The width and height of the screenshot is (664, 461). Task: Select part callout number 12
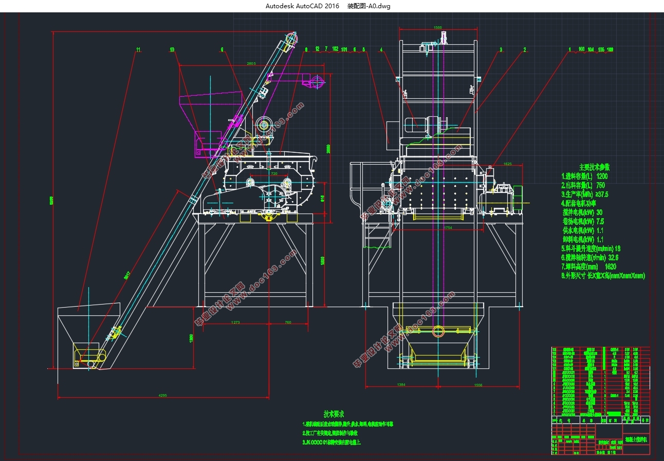[318, 49]
